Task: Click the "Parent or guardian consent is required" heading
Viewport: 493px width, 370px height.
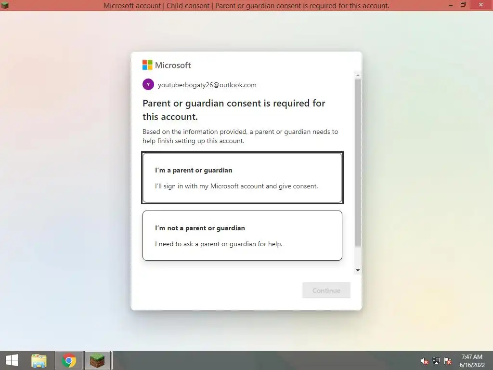Action: tap(234, 110)
